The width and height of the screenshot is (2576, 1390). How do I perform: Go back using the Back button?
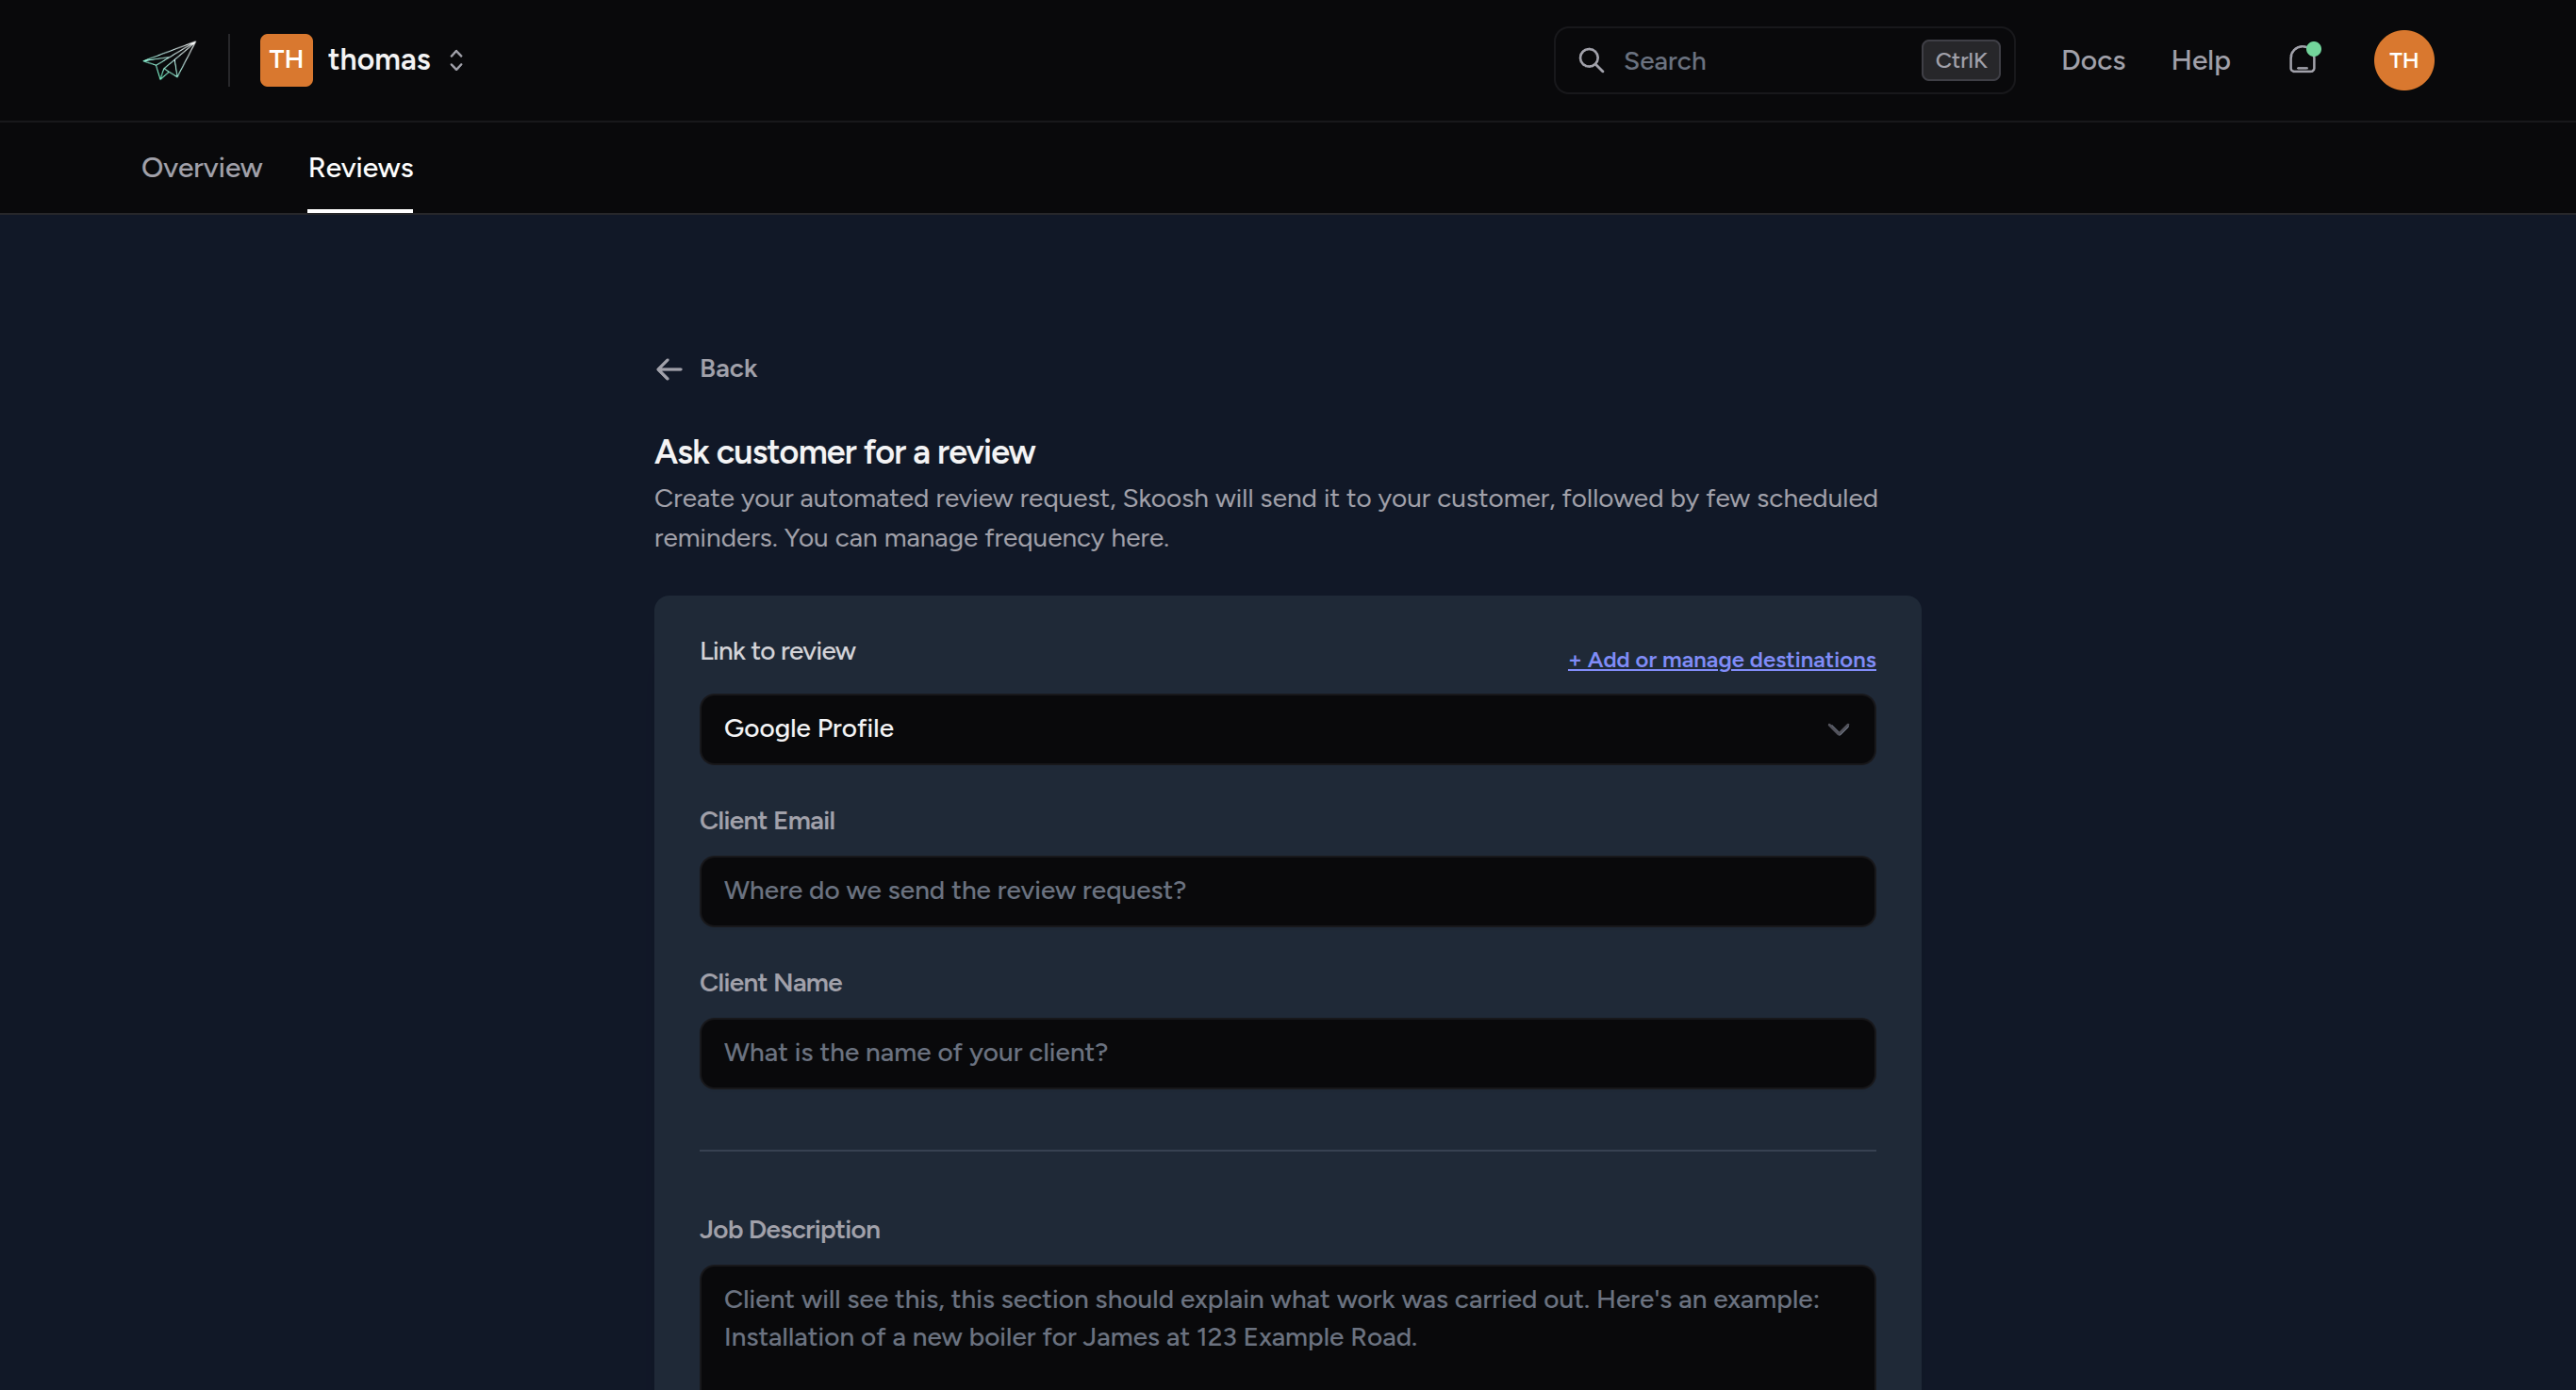706,368
